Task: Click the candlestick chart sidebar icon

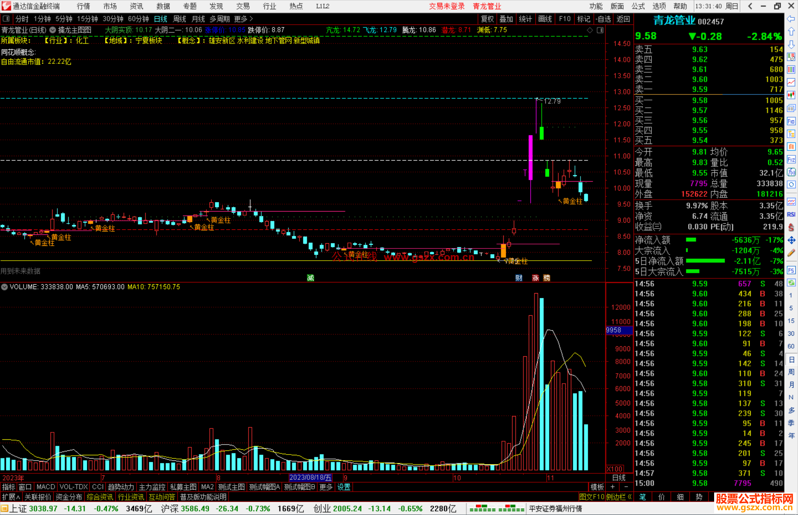Action: tap(791, 95)
